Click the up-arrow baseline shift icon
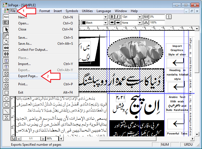Viewport: 202px width, 149px height. point(169,17)
